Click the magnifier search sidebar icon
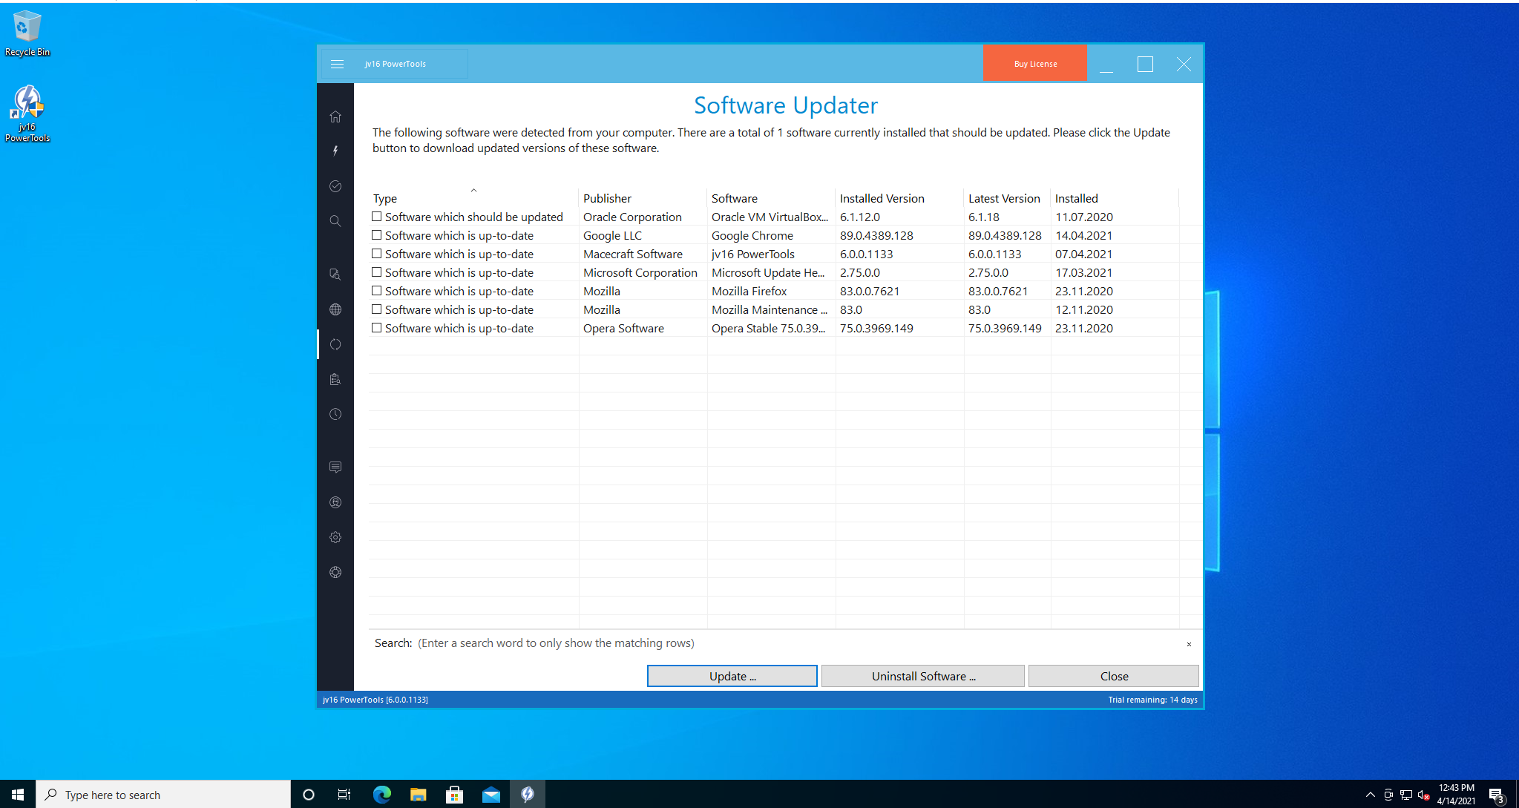 (335, 221)
